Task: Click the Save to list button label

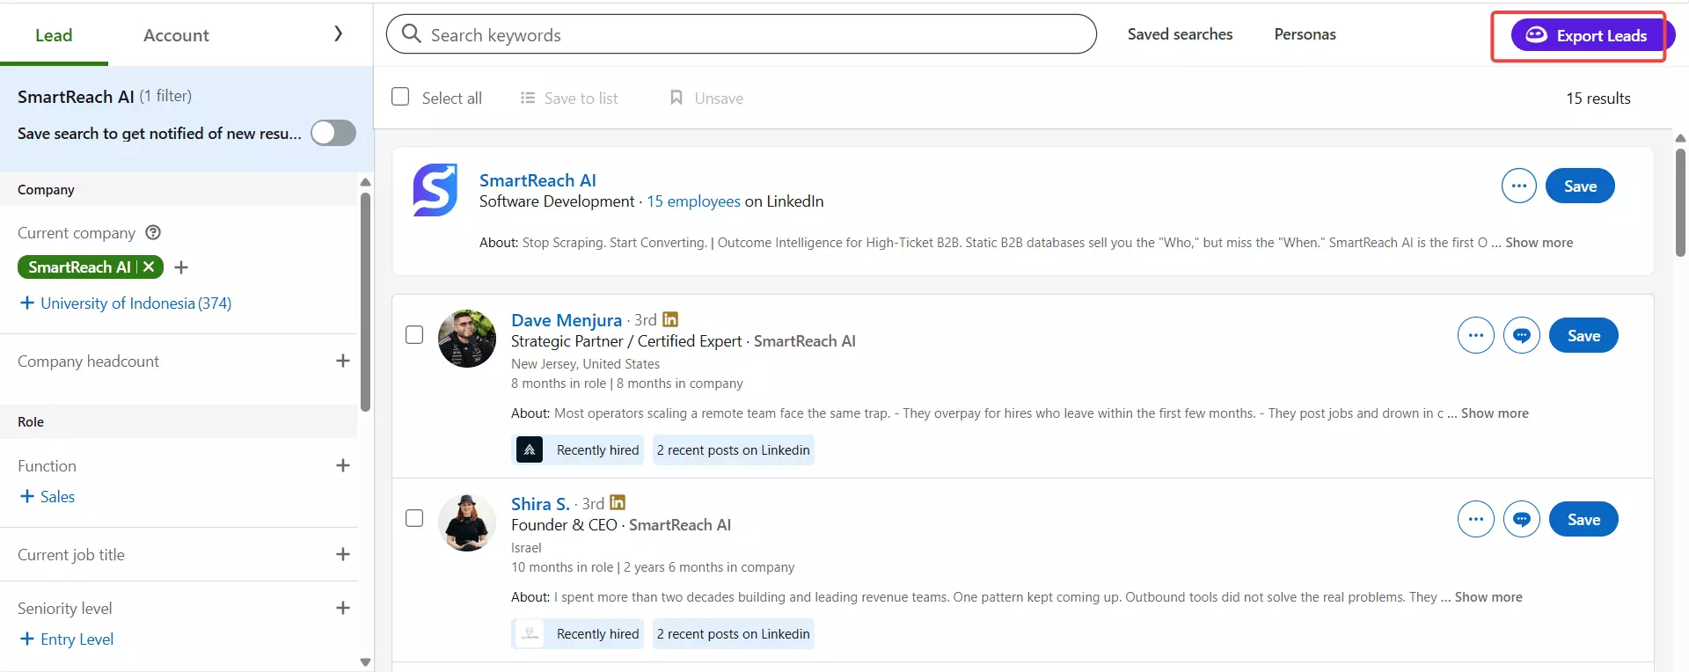Action: coord(581,99)
